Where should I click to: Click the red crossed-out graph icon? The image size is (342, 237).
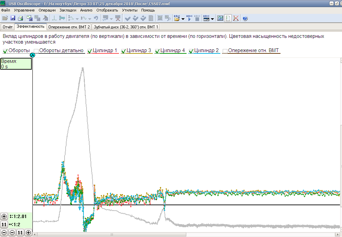pyautogui.click(x=236, y=18)
